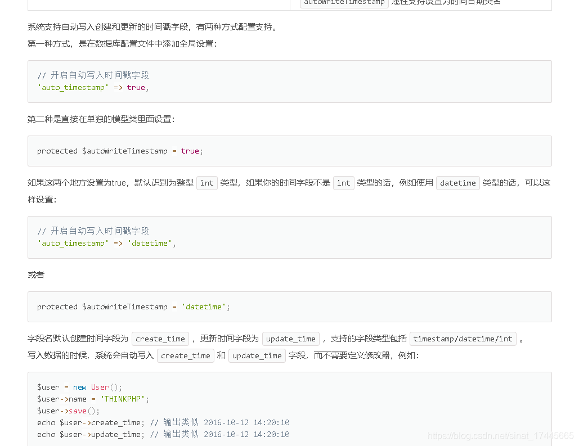This screenshot has height=446, width=579.
Task: Click update_time tag in the writing-data sentence
Action: 257,355
